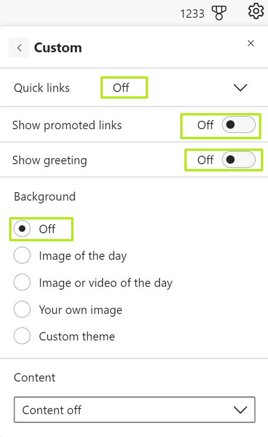This screenshot has width=268, height=437.
Task: Click the Quick links label
Action: (42, 88)
